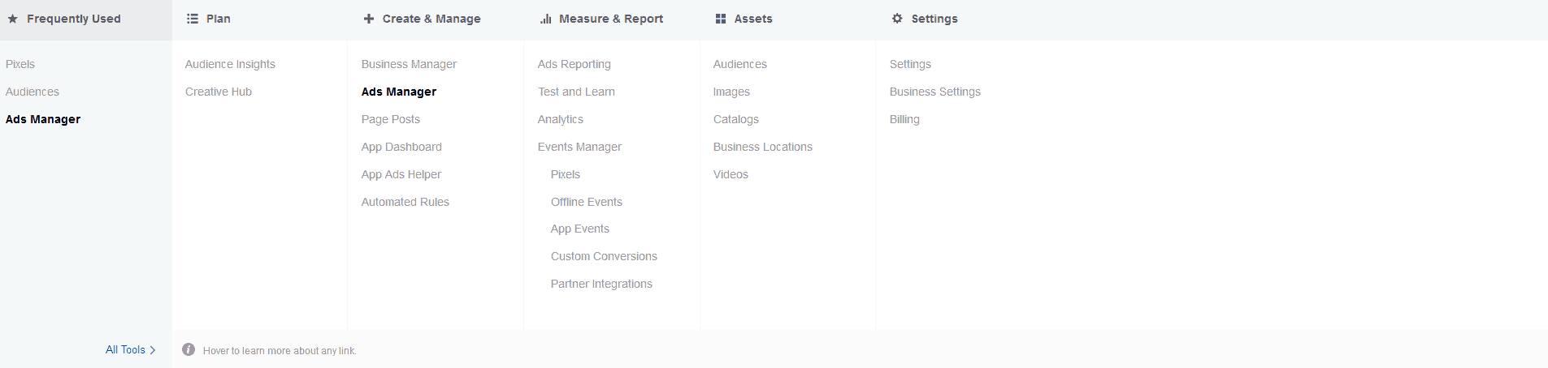Click the star icon beside Frequently Used

[13, 19]
